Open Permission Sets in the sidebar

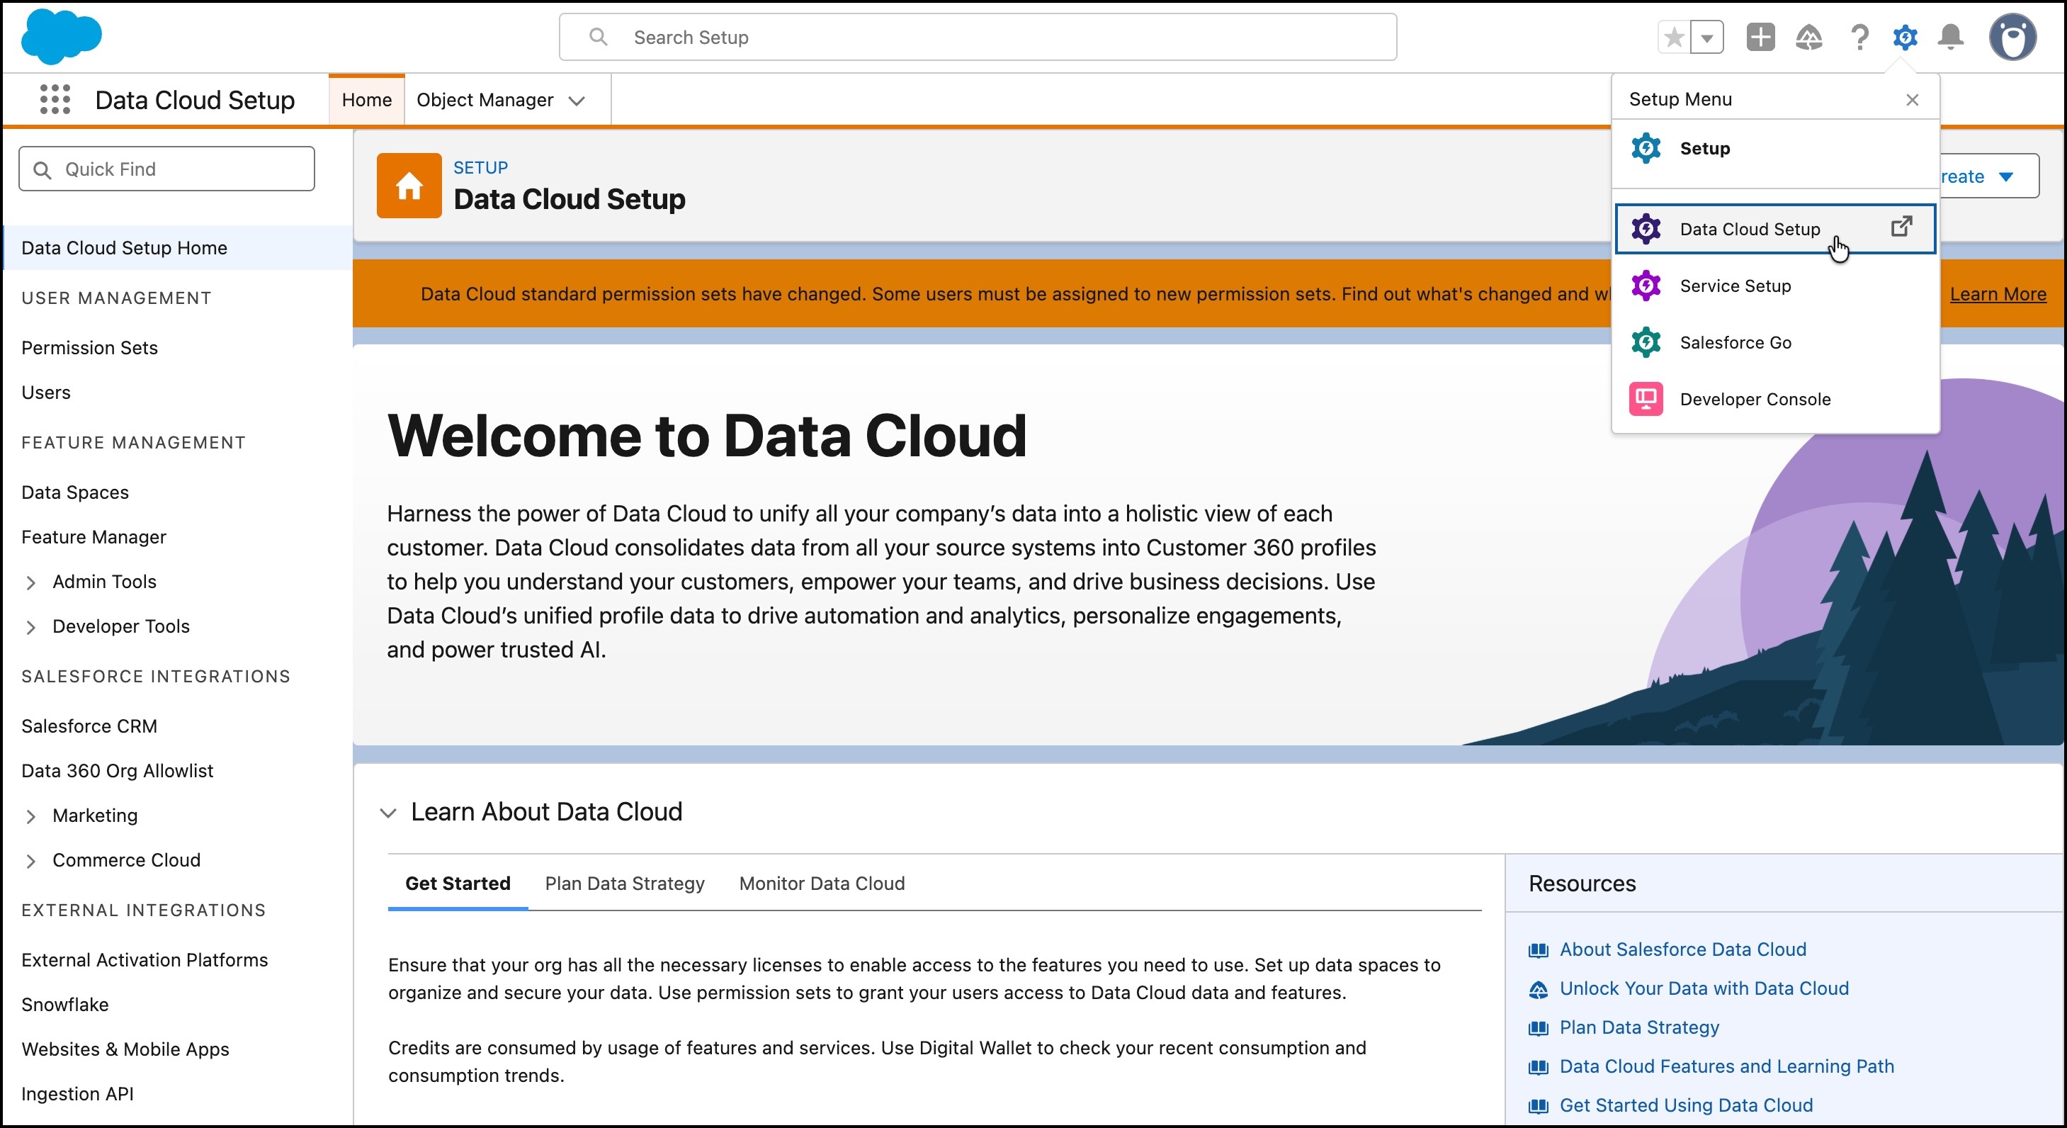pos(89,348)
